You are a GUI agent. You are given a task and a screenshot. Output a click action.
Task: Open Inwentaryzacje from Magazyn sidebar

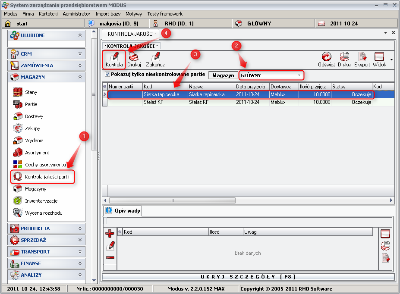coord(41,201)
